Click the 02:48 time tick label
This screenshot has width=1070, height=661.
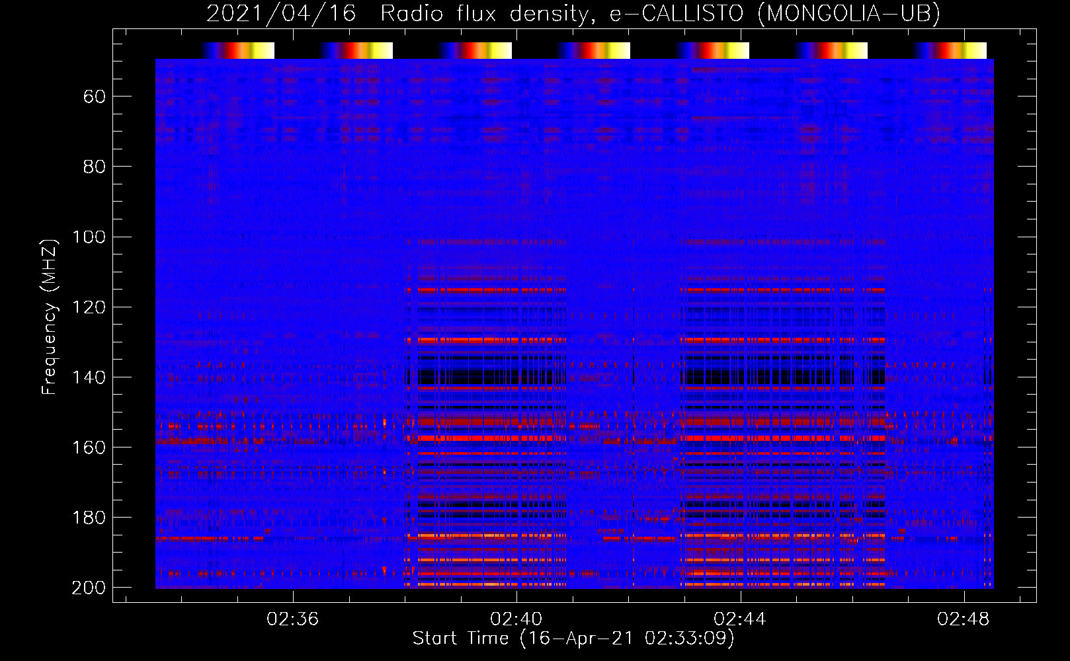pos(964,619)
